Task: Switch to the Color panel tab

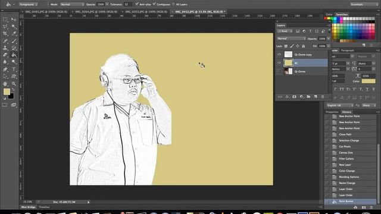Action: click(329, 14)
